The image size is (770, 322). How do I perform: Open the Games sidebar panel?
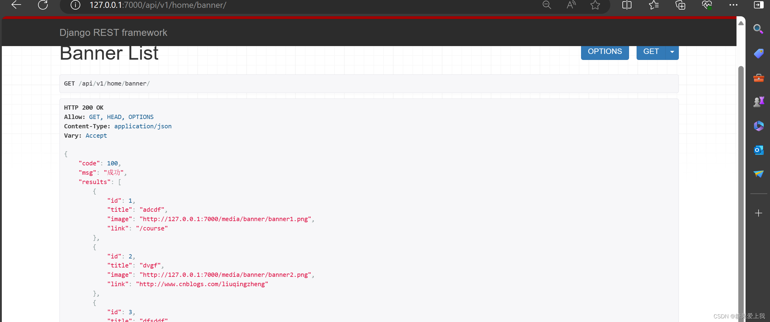(x=759, y=102)
